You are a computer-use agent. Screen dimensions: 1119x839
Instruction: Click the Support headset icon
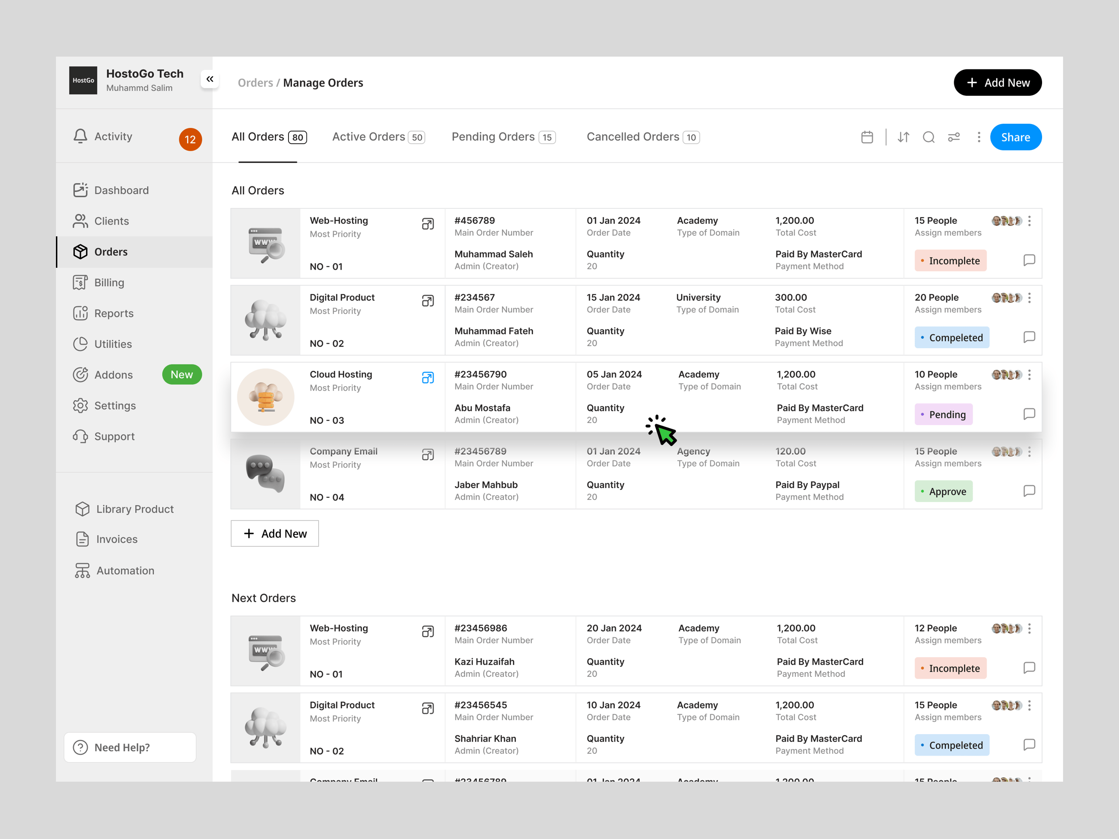(80, 437)
